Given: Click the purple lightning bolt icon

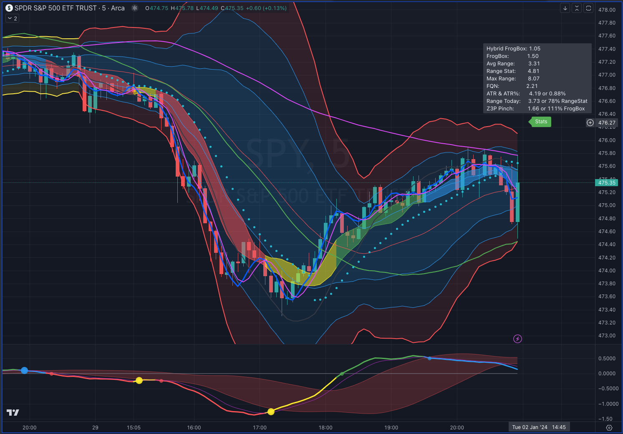Looking at the screenshot, I should point(517,339).
